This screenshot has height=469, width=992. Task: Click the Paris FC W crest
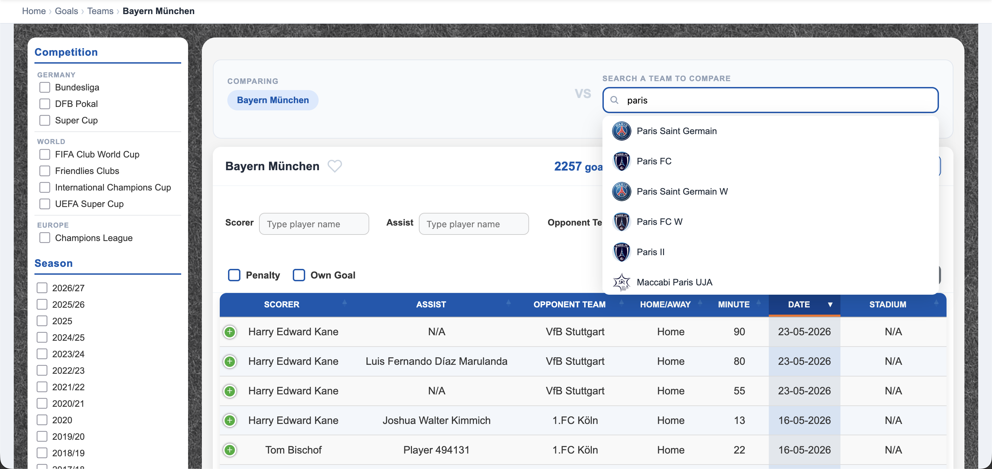pos(621,222)
